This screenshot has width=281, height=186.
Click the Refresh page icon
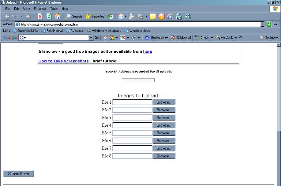(x=49, y=16)
